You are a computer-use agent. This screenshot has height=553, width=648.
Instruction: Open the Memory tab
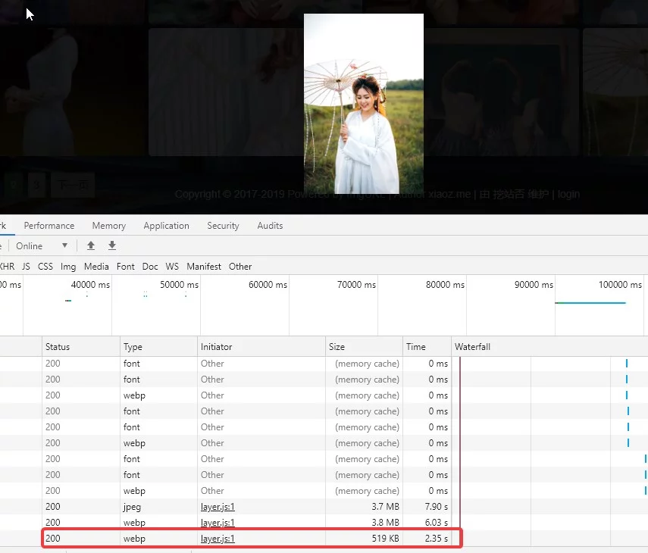[109, 226]
